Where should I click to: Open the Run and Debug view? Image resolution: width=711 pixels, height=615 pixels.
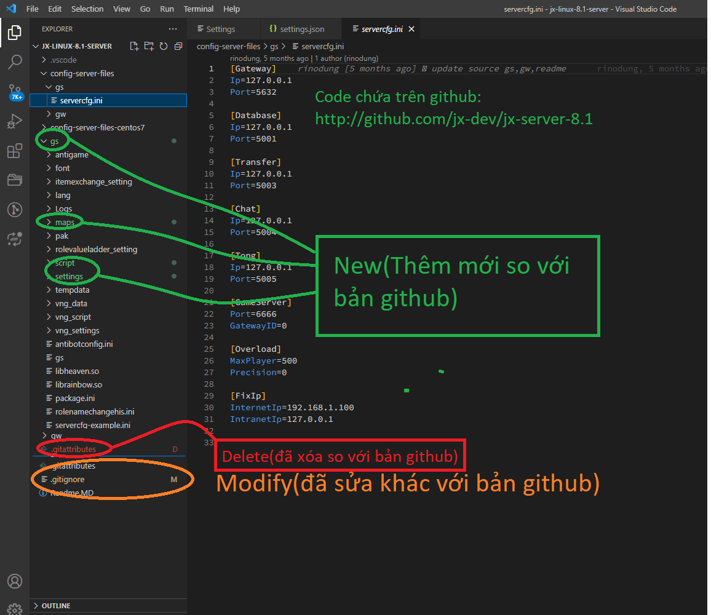pyautogui.click(x=15, y=121)
